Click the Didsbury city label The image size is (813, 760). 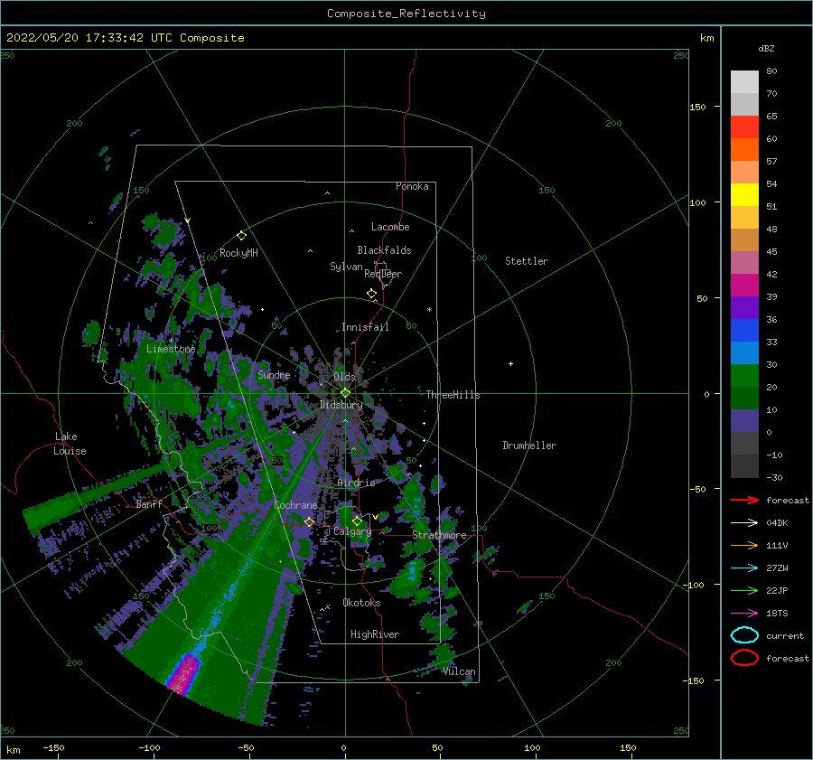pos(341,404)
